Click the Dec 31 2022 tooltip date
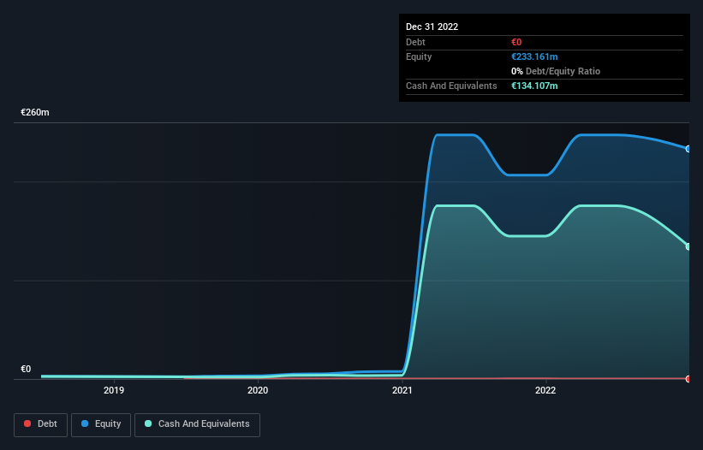 click(432, 27)
